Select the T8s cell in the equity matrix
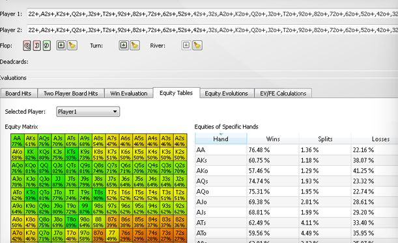This screenshot has height=243, width=398. click(99, 194)
